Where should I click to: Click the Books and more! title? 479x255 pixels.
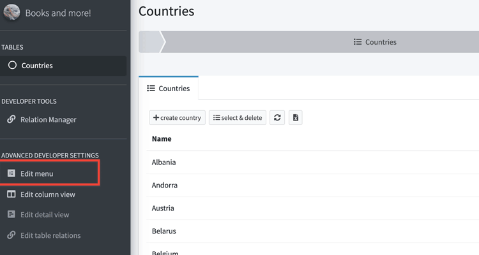pyautogui.click(x=58, y=13)
